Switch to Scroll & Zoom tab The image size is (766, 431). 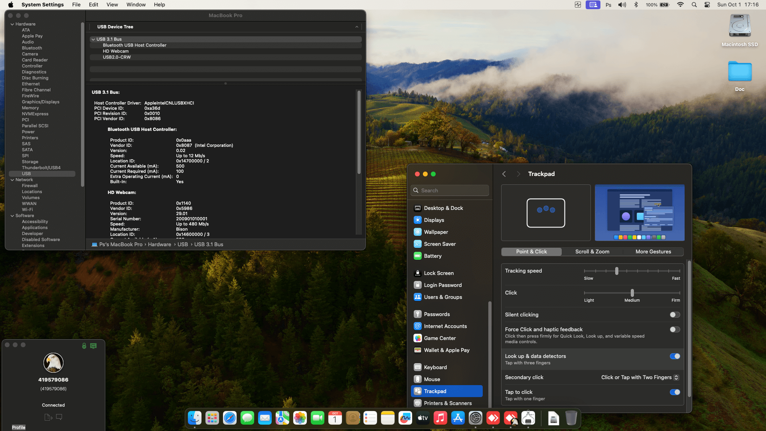coord(592,252)
